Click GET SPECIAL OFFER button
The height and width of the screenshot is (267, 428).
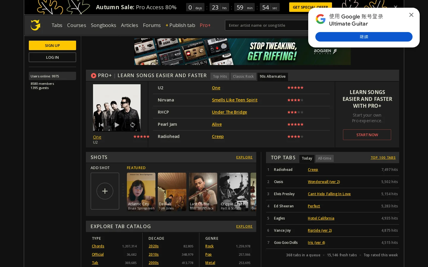pos(310,7)
